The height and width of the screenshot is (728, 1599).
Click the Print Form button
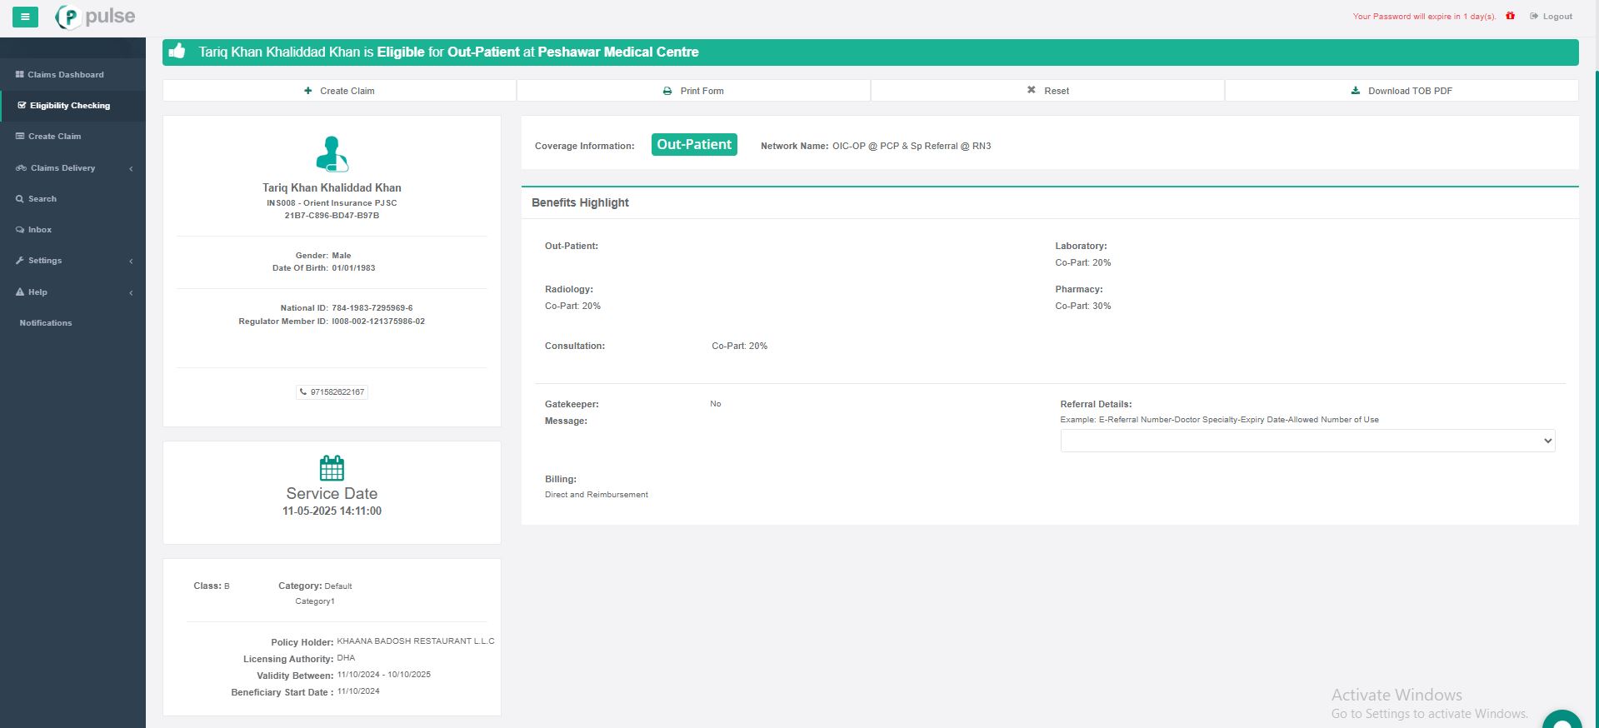click(x=693, y=91)
